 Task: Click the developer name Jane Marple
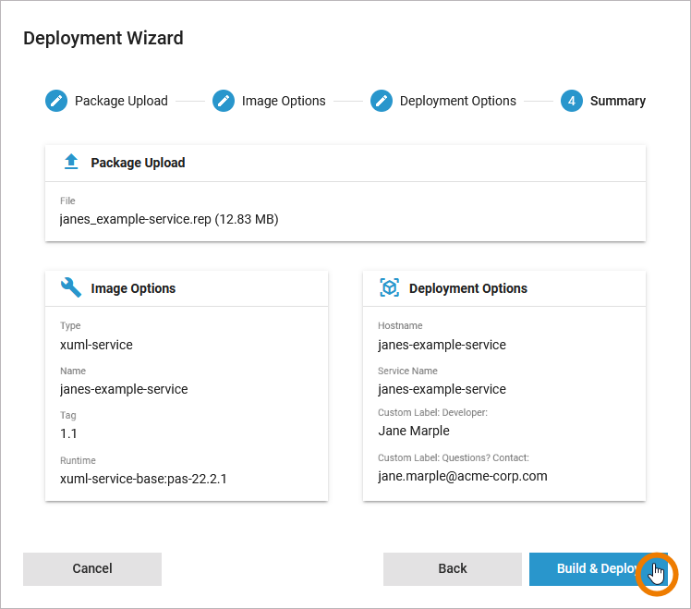[414, 431]
